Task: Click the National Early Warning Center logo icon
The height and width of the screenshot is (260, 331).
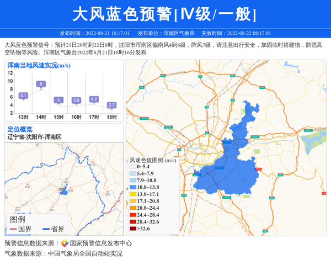Action: click(x=64, y=243)
